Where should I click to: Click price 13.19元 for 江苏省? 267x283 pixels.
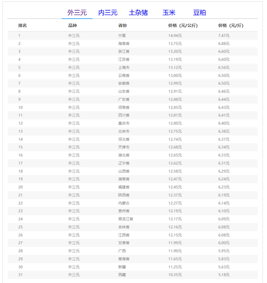pos(175,59)
